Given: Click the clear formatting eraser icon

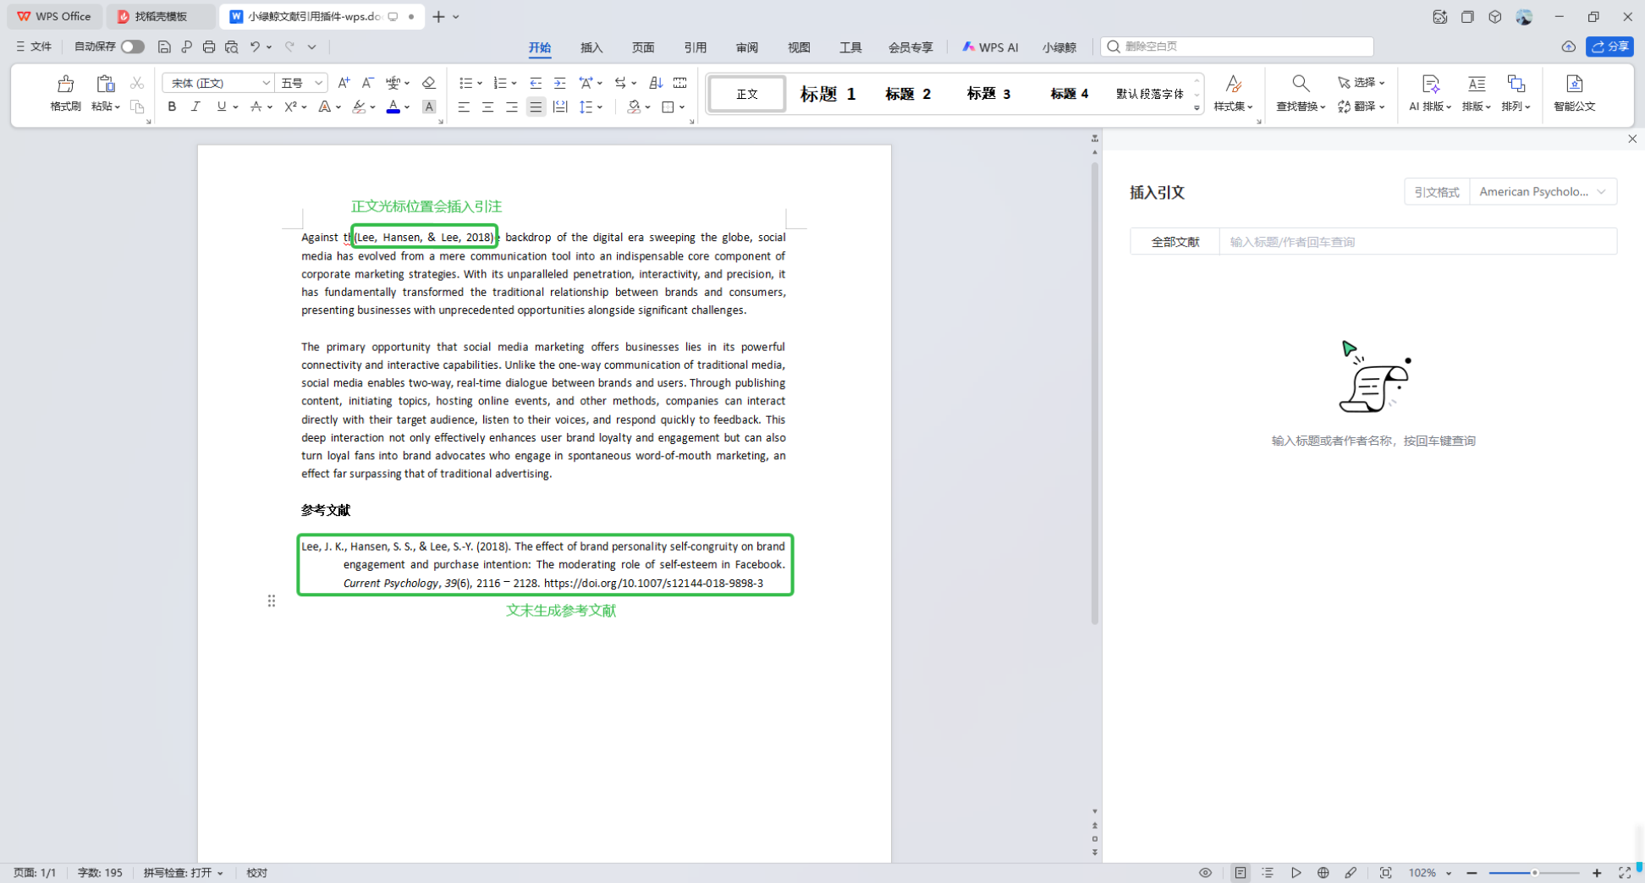Looking at the screenshot, I should pyautogui.click(x=429, y=83).
